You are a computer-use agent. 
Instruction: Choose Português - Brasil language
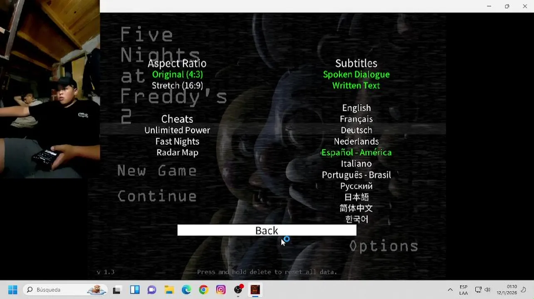pyautogui.click(x=356, y=175)
